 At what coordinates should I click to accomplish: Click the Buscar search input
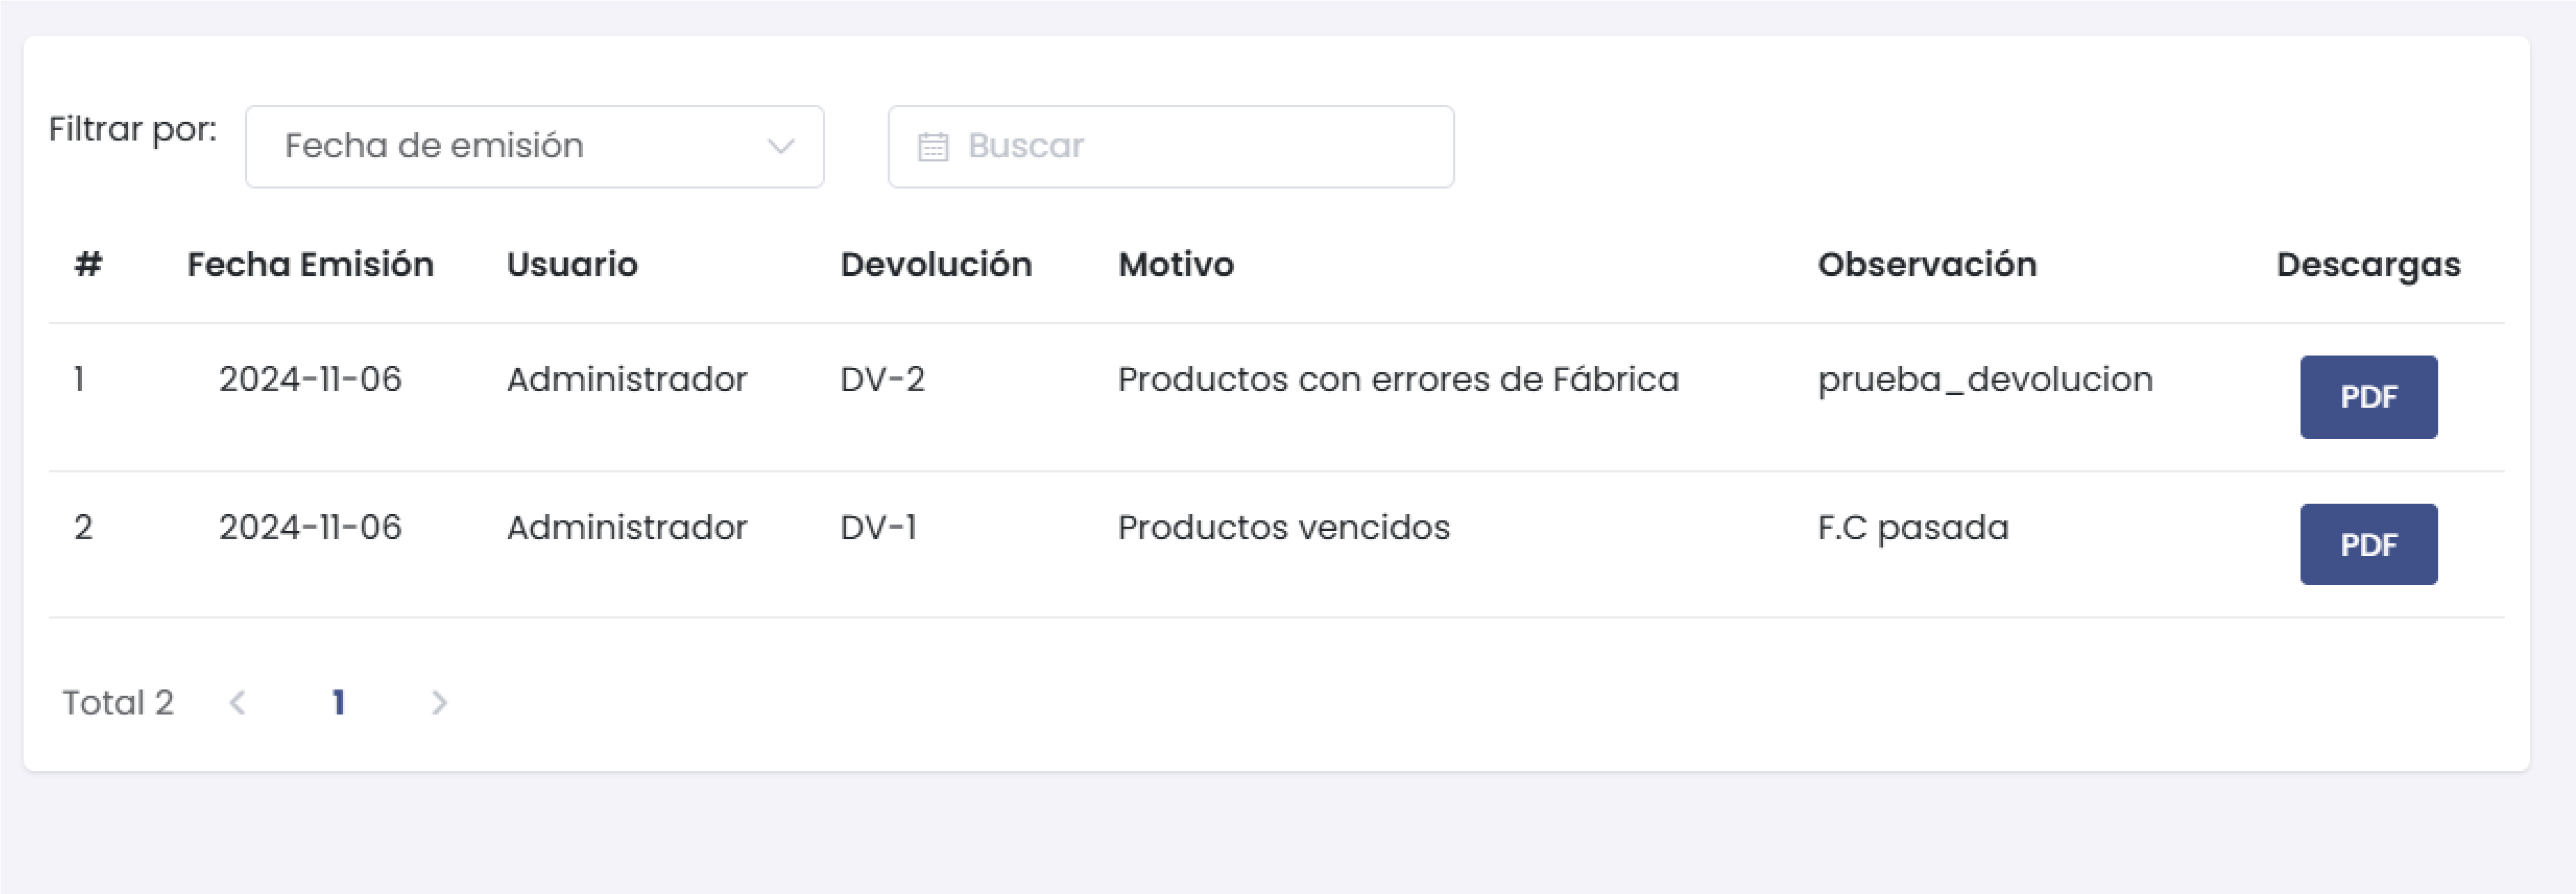pos(1150,145)
